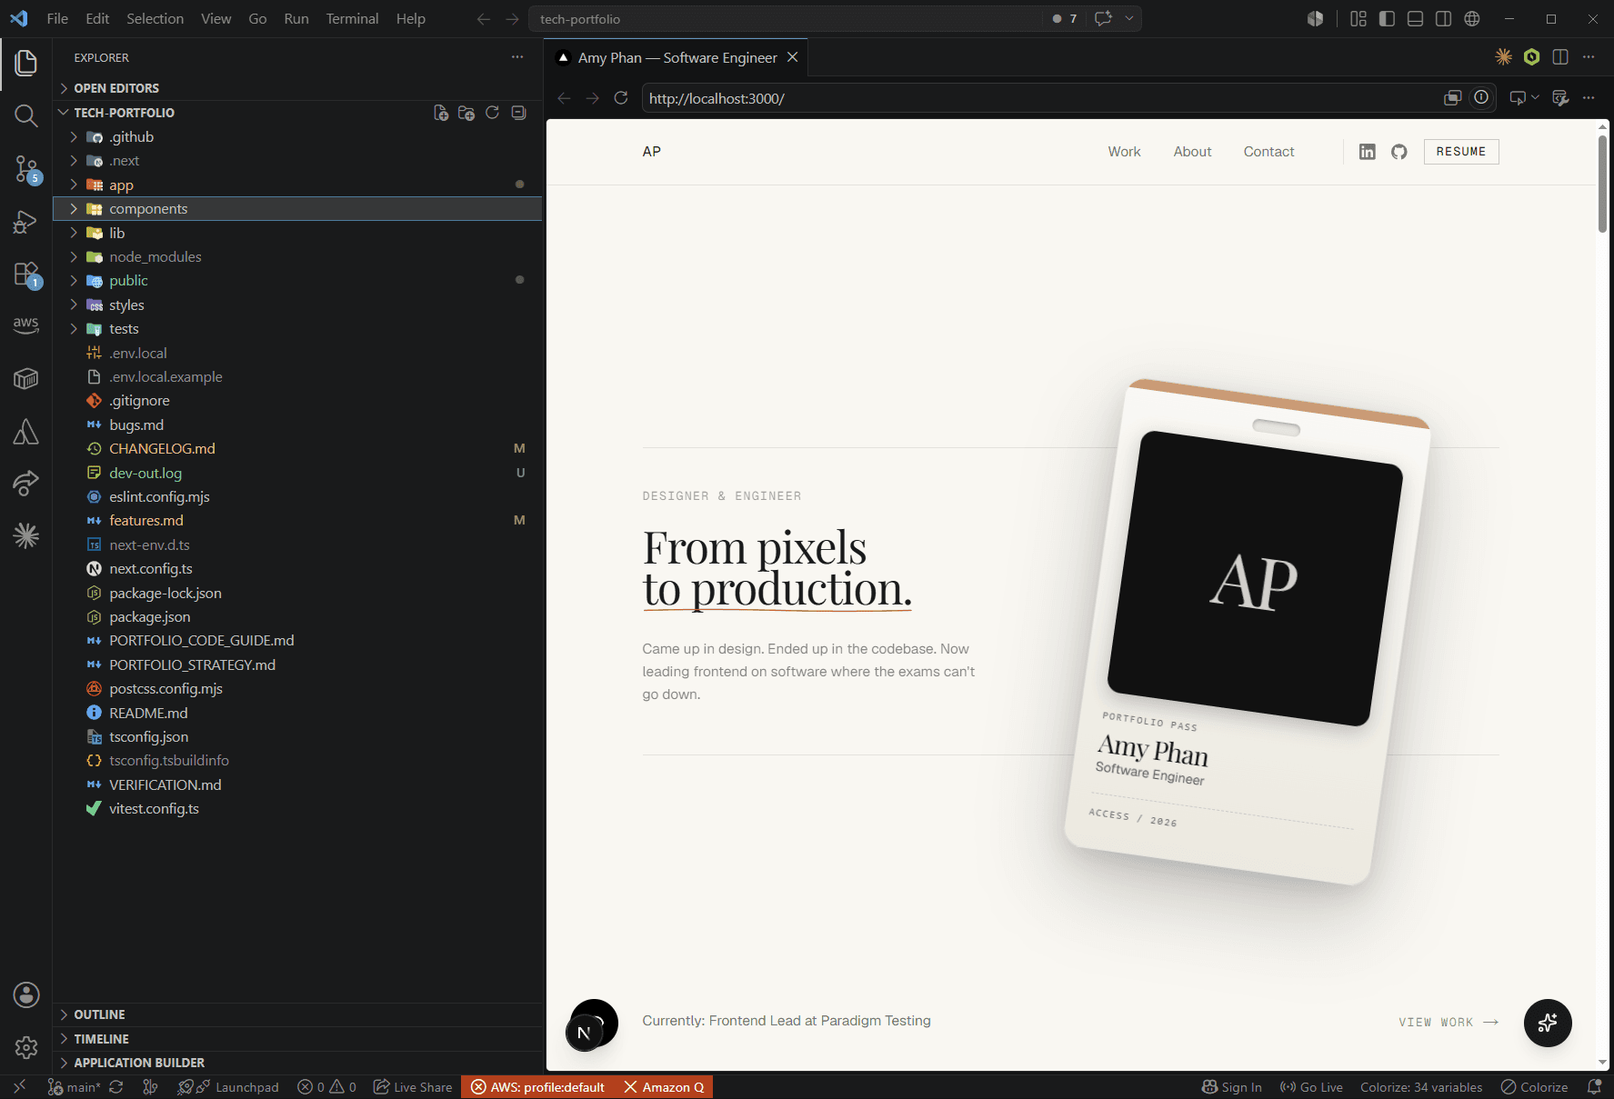Open the LinkedIn icon on the portfolio page
This screenshot has width=1614, height=1099.
pyautogui.click(x=1367, y=152)
